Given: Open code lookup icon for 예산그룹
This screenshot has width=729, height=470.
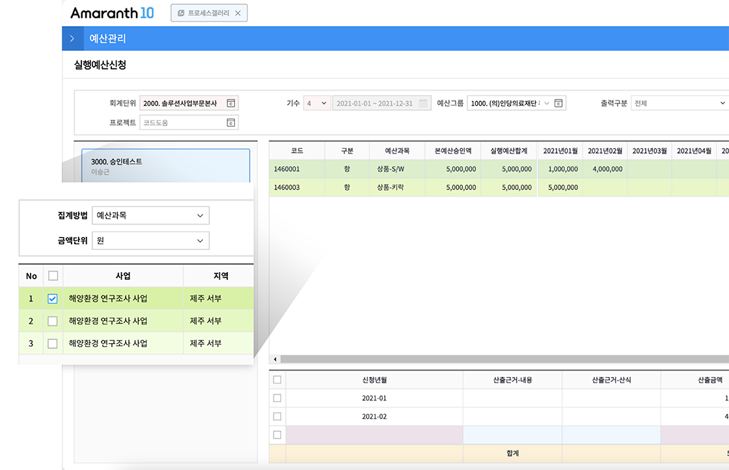Looking at the screenshot, I should coord(558,104).
